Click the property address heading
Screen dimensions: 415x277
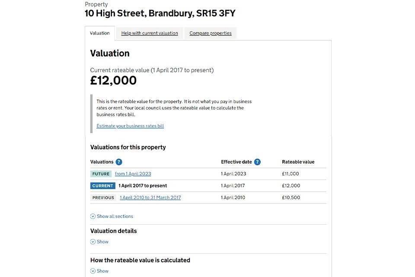coord(160,13)
